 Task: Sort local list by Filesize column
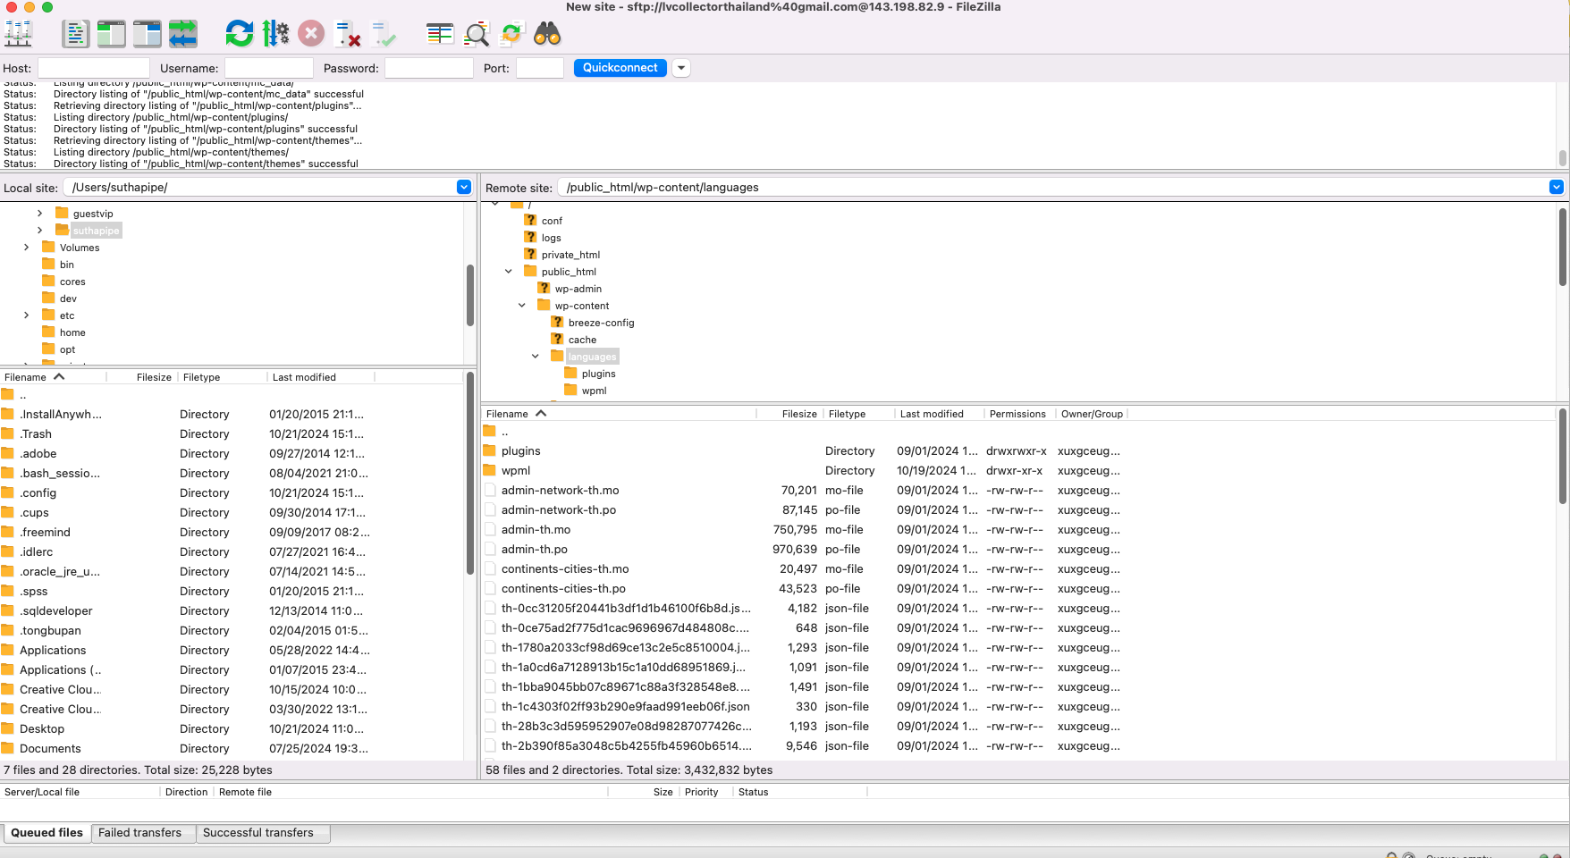point(141,377)
